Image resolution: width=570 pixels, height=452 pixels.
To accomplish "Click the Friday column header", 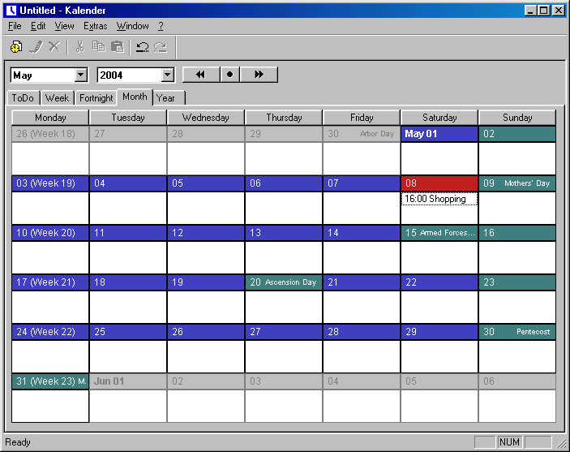I will point(362,118).
